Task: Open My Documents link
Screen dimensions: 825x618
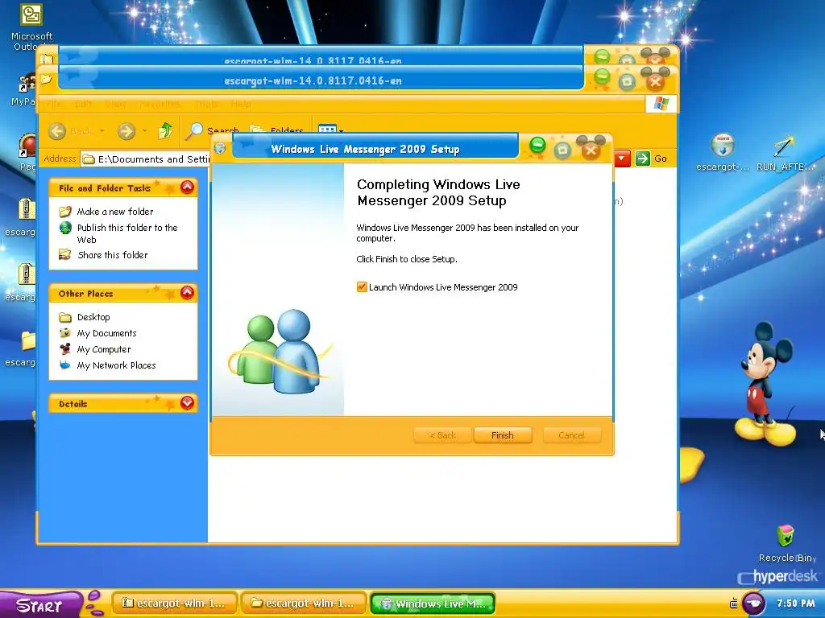Action: [x=107, y=333]
